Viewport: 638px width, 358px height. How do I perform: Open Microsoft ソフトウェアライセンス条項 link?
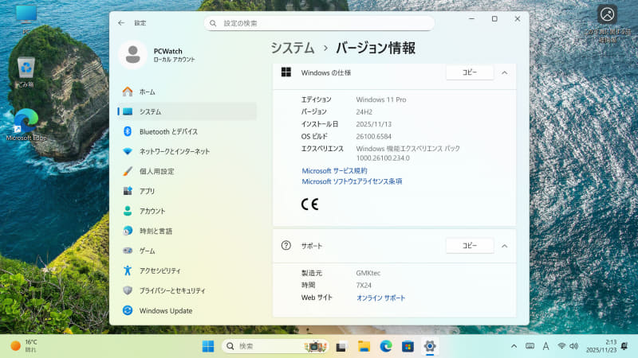click(352, 181)
